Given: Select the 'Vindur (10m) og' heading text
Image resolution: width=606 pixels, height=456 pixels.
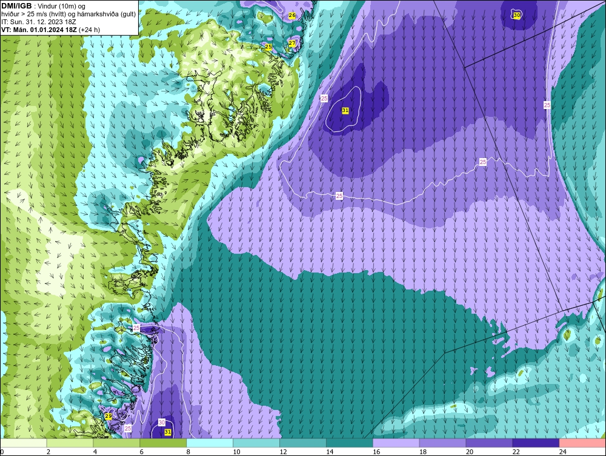Looking at the screenshot, I should 61,7.
